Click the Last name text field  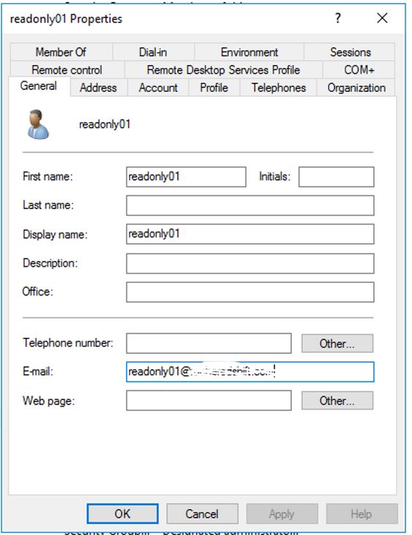tap(250, 205)
